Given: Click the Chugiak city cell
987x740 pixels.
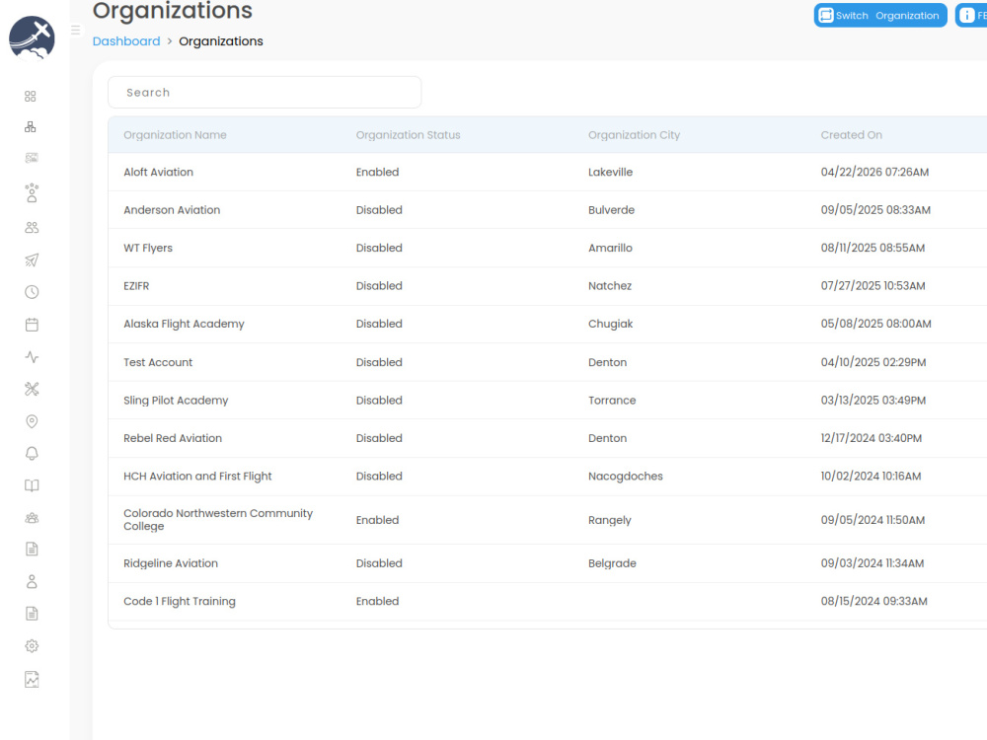Looking at the screenshot, I should pyautogui.click(x=611, y=324).
